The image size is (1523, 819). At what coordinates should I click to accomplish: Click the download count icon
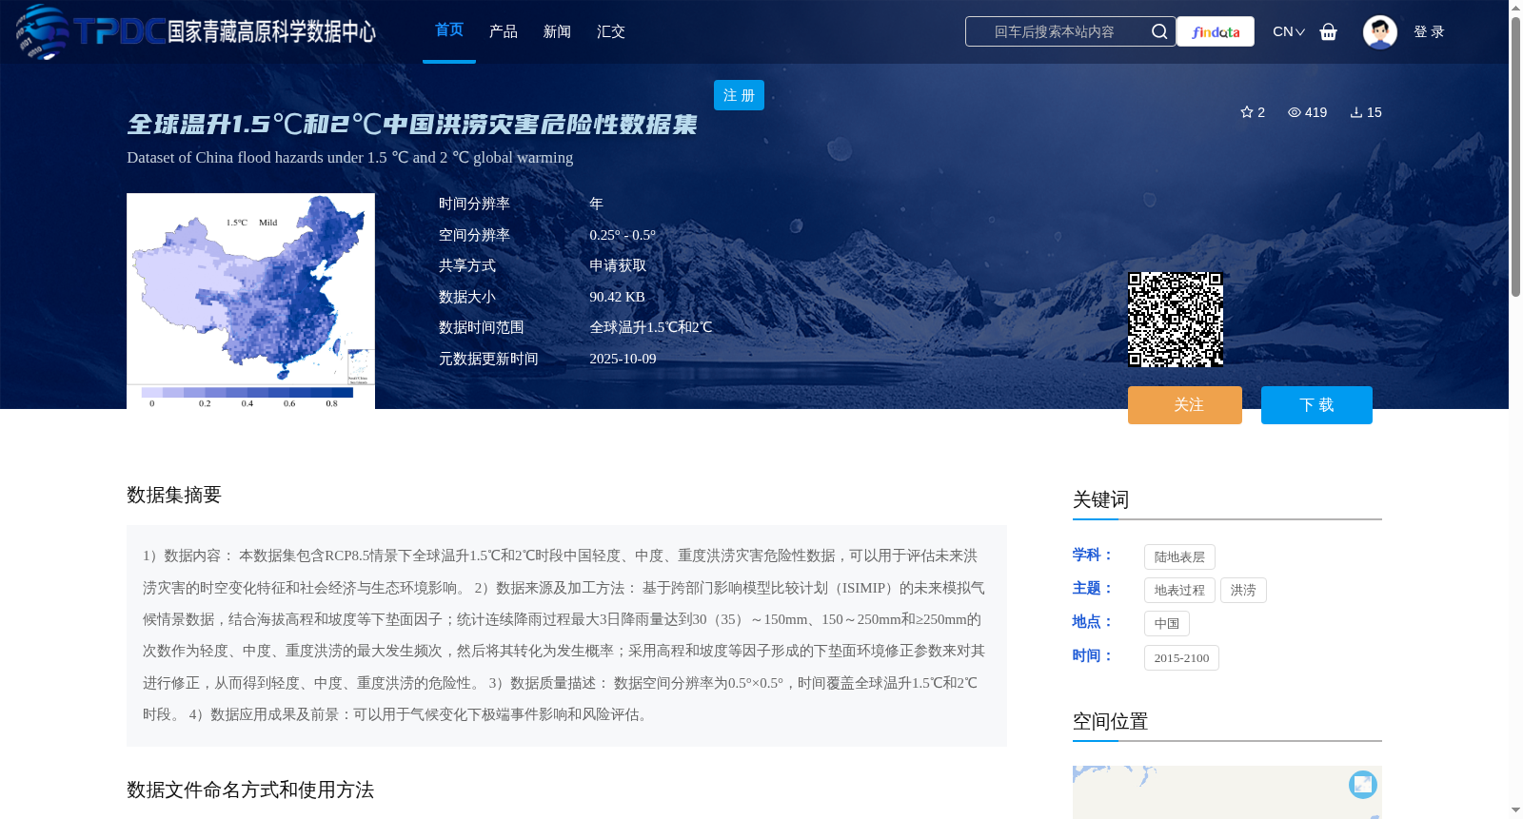[1356, 112]
